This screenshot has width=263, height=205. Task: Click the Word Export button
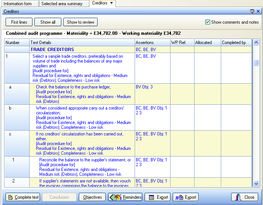click(186, 197)
